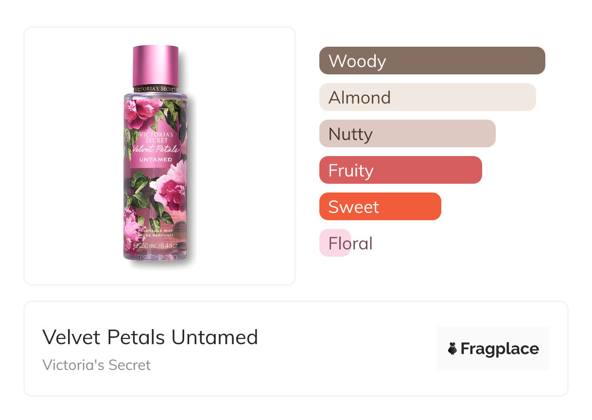This screenshot has height=420, width=592.
Task: Click the Fragrance Mist text on bottle
Action: tap(156, 229)
